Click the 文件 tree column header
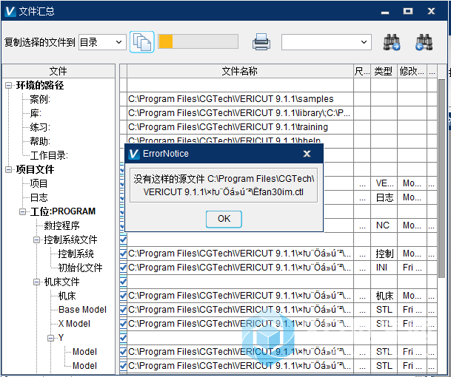 (x=59, y=71)
